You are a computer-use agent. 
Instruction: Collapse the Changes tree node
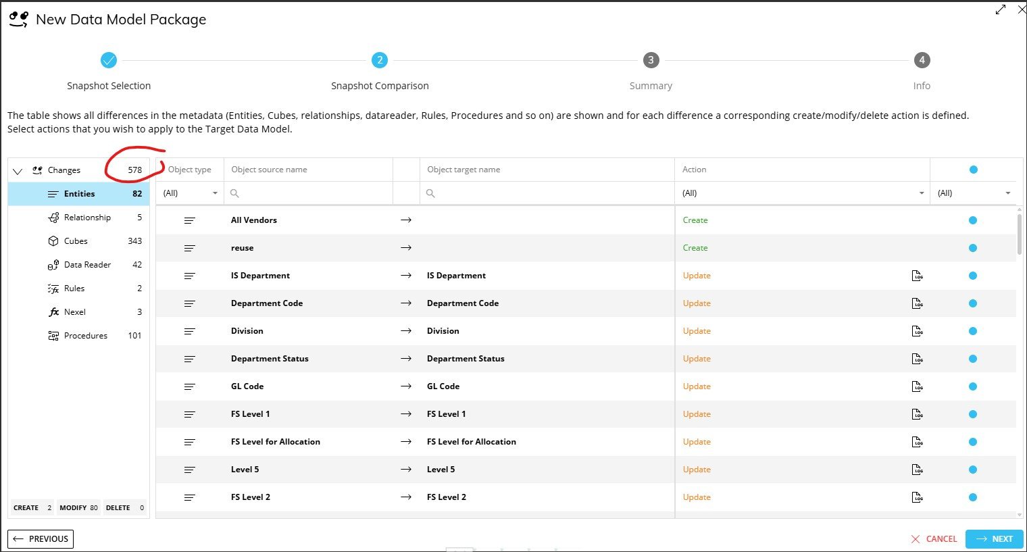(x=18, y=171)
